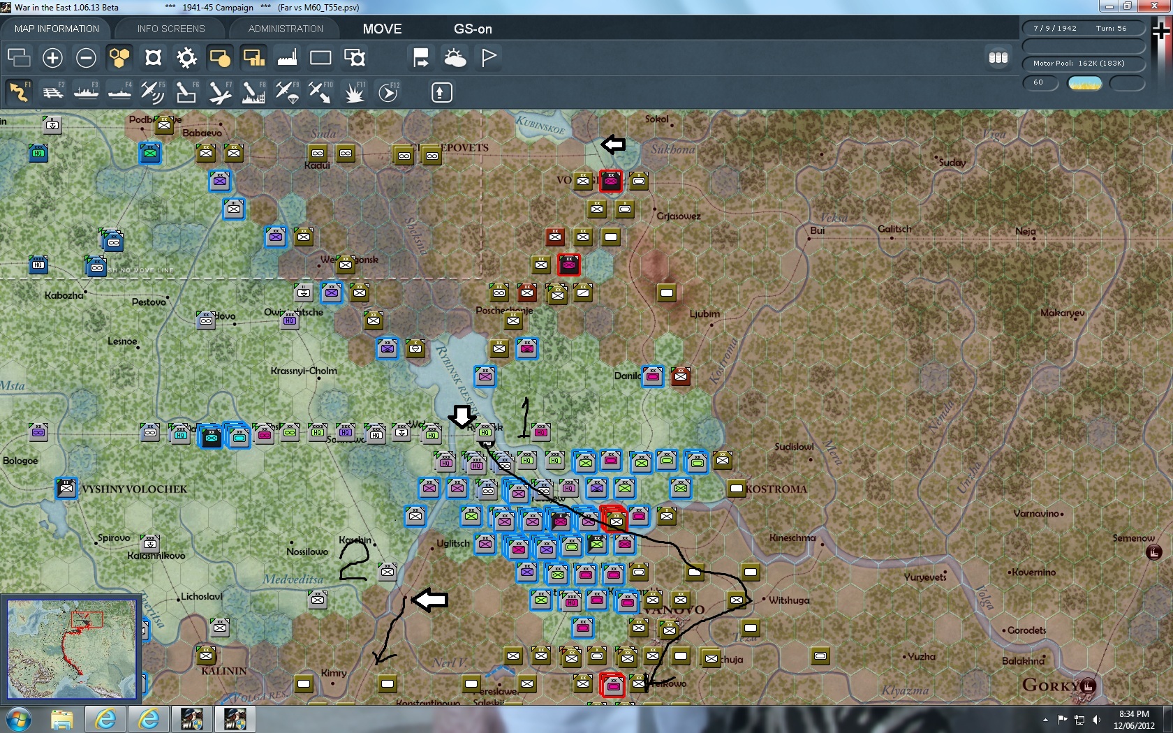Screen dimensions: 1173x733
Task: Click the flag with arrow icon
Action: pyautogui.click(x=421, y=58)
